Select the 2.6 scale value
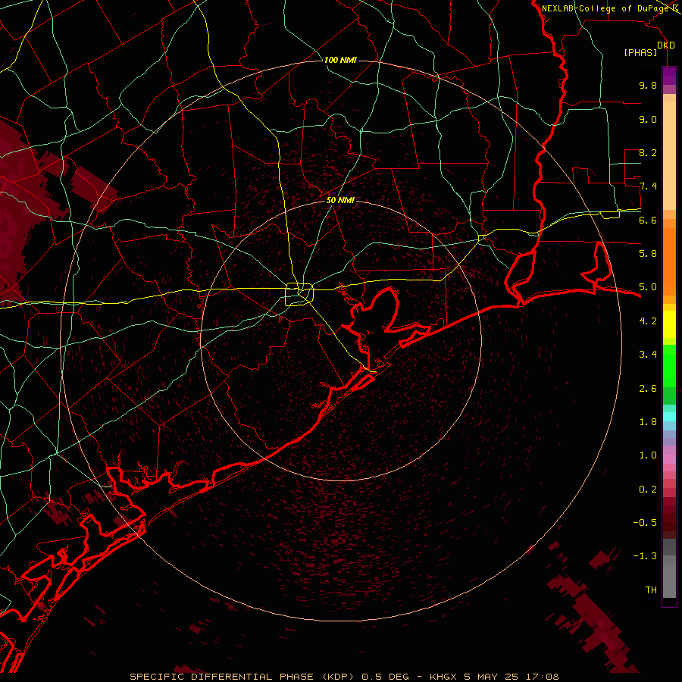This screenshot has height=682, width=682. (648, 389)
